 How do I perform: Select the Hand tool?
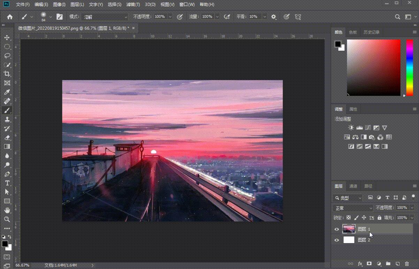pos(7,210)
